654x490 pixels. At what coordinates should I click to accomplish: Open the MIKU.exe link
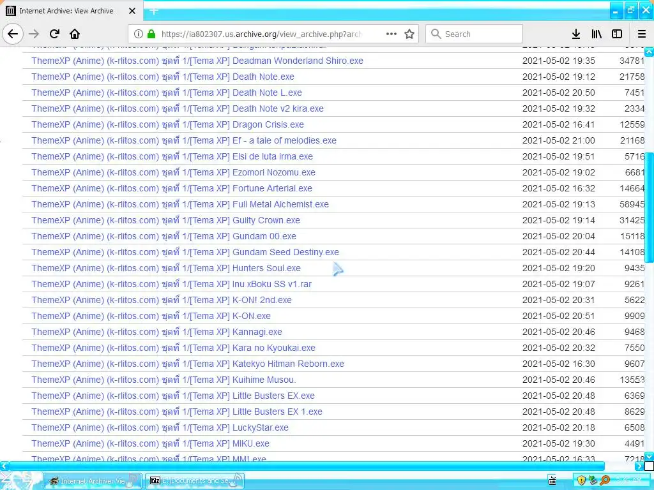150,444
